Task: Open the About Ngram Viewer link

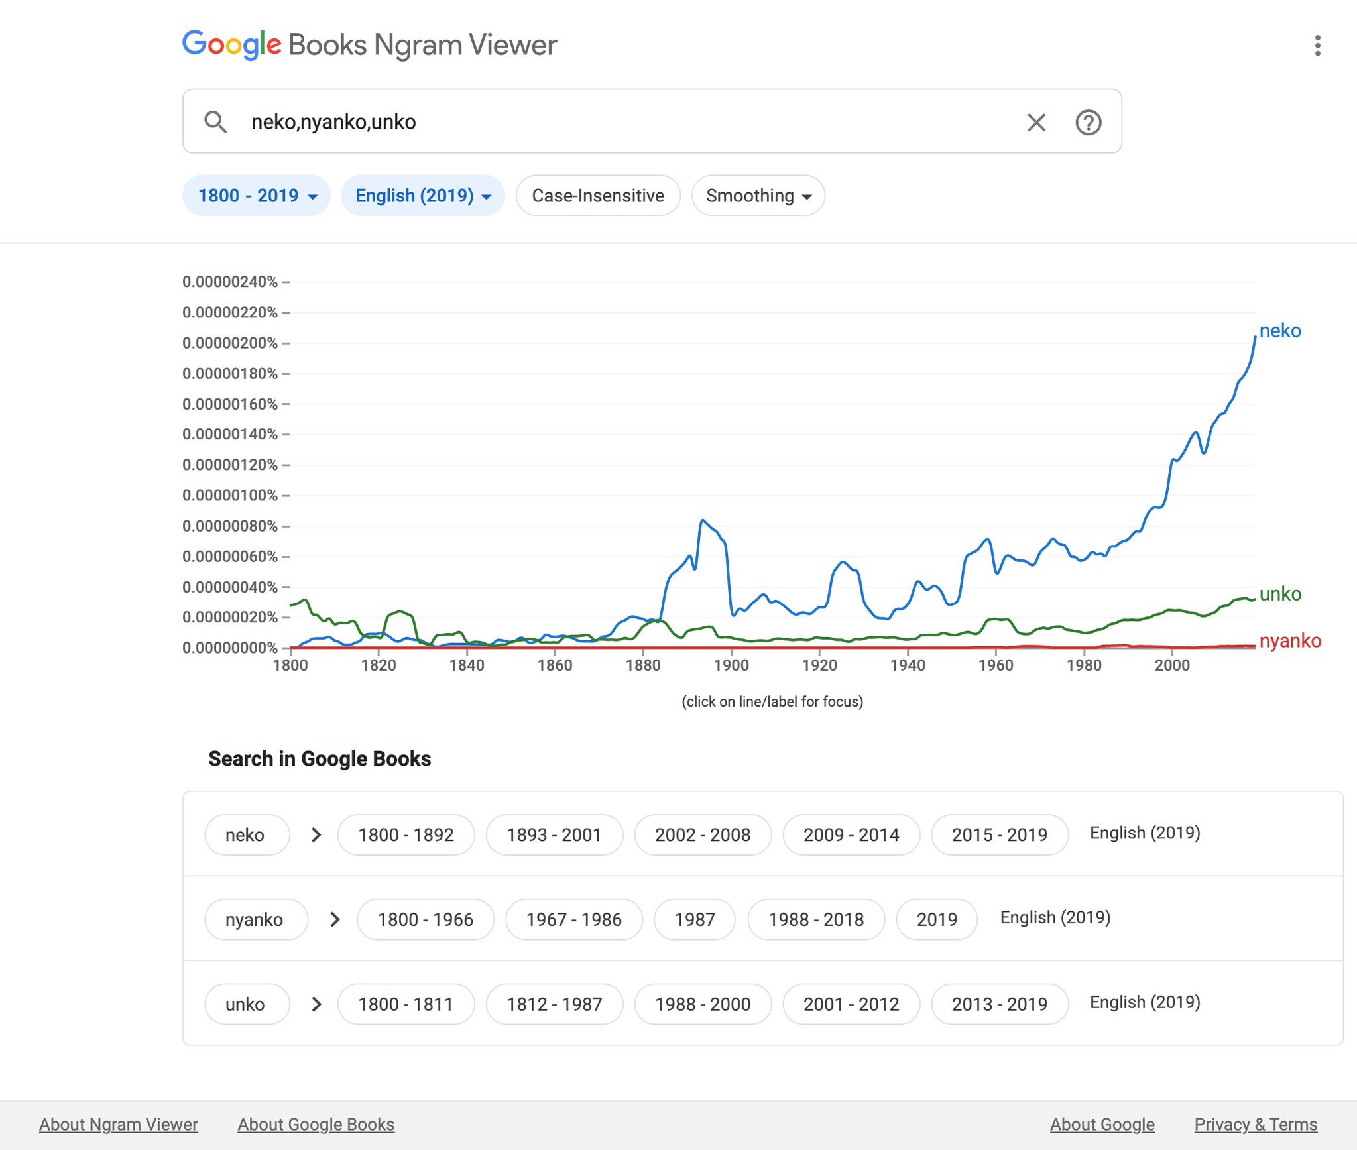Action: click(119, 1124)
